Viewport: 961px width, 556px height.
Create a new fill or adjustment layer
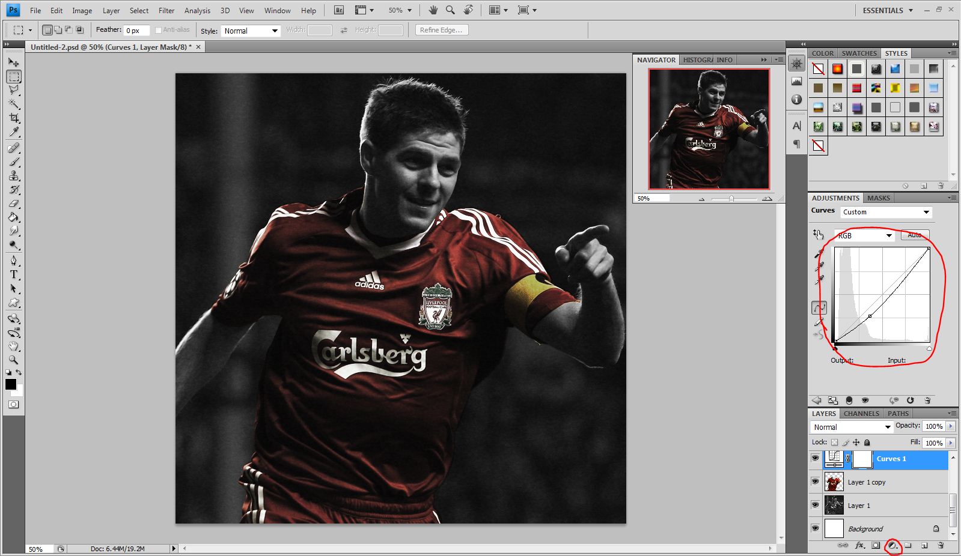893,545
